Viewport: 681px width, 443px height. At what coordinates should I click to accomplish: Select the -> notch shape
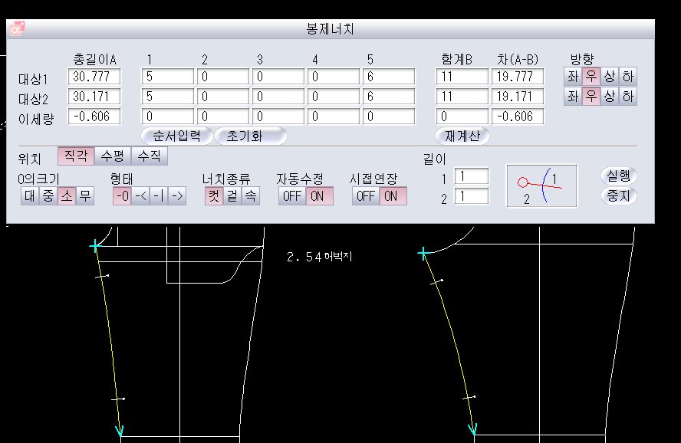176,195
